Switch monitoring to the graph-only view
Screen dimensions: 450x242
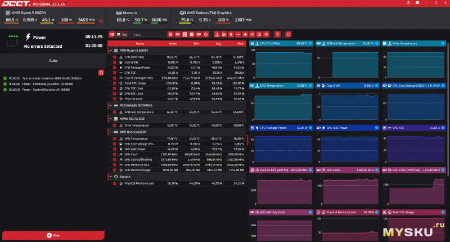[125, 34]
